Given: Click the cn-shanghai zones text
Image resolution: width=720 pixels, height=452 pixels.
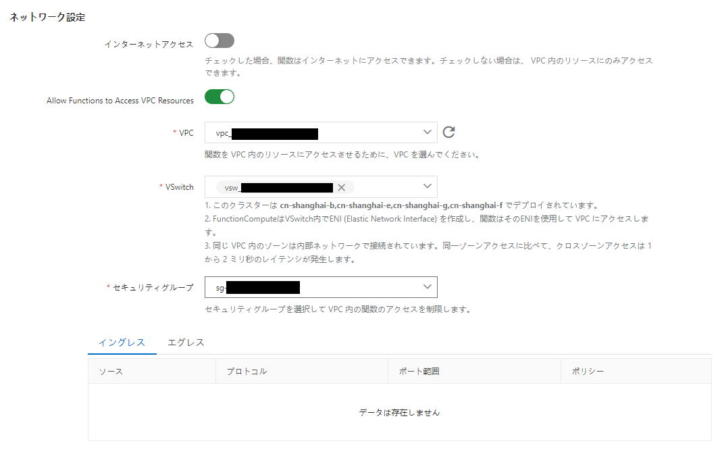Looking at the screenshot, I should [x=391, y=205].
